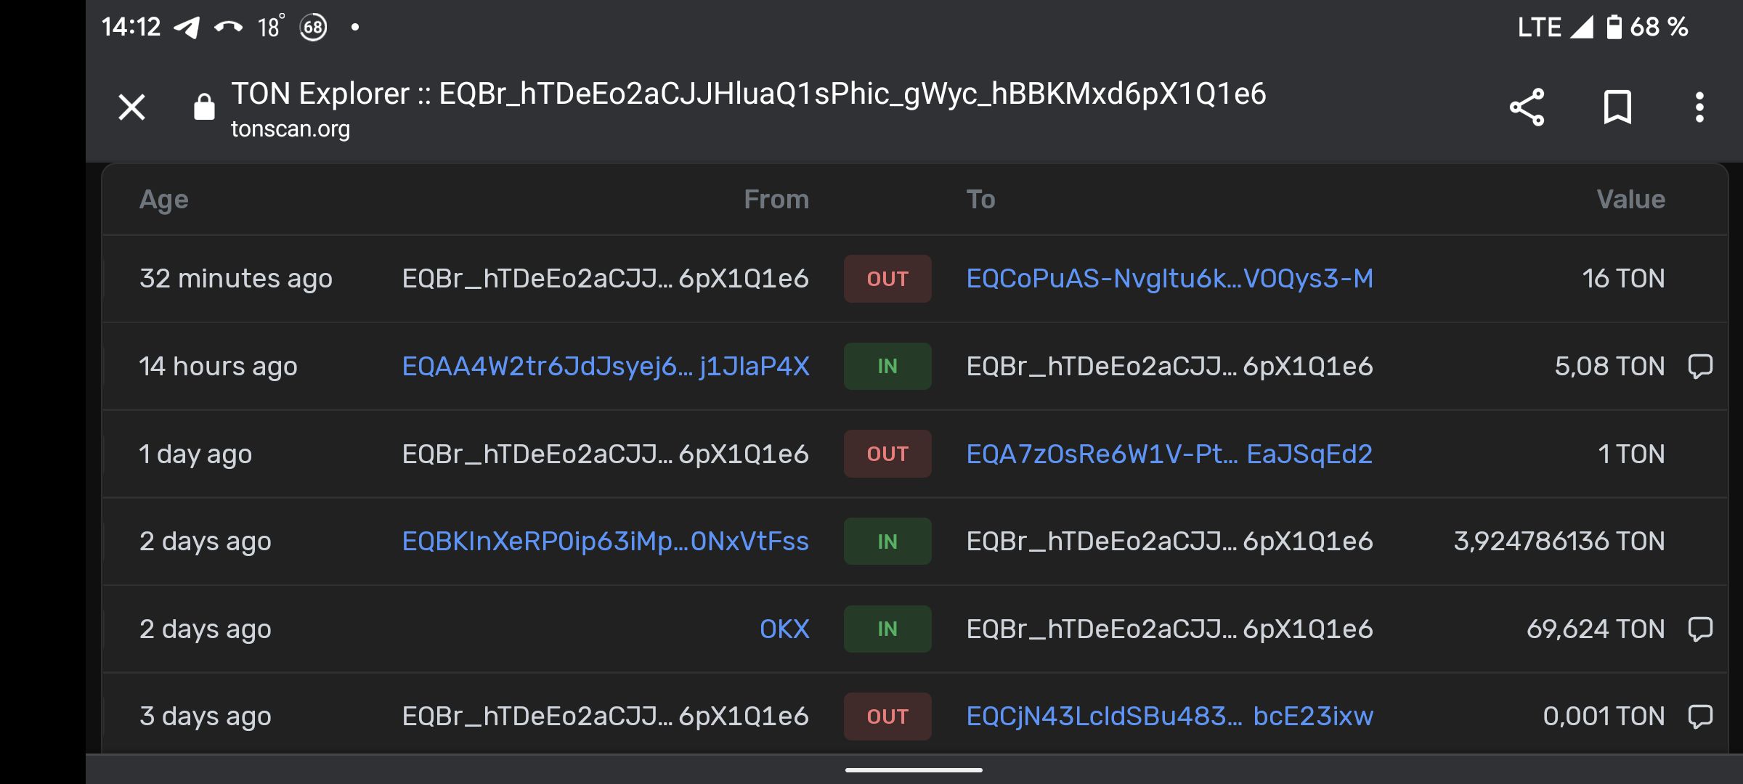Tap OUT badge on 16 TON row
Image resolution: width=1743 pixels, height=784 pixels.
click(887, 279)
